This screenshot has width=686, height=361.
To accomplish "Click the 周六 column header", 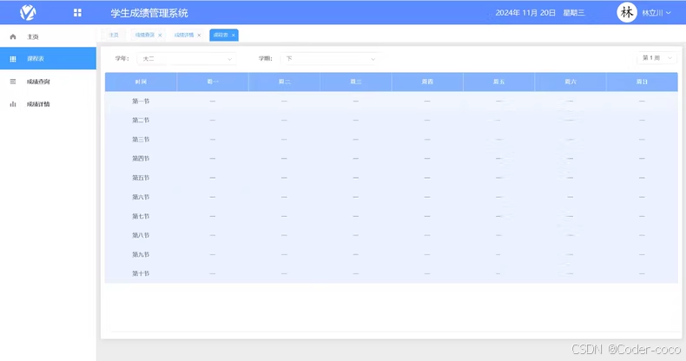I will 571,82.
